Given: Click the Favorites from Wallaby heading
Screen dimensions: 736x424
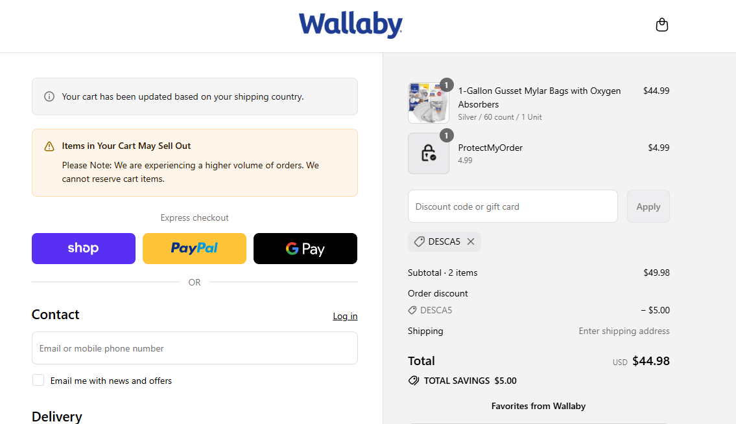Looking at the screenshot, I should [538, 406].
